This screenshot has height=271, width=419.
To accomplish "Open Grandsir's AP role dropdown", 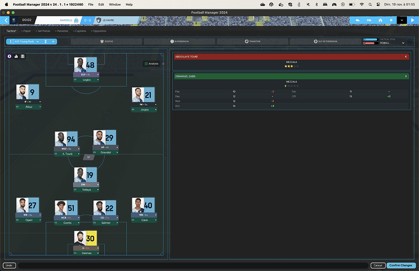I will click(117, 147).
